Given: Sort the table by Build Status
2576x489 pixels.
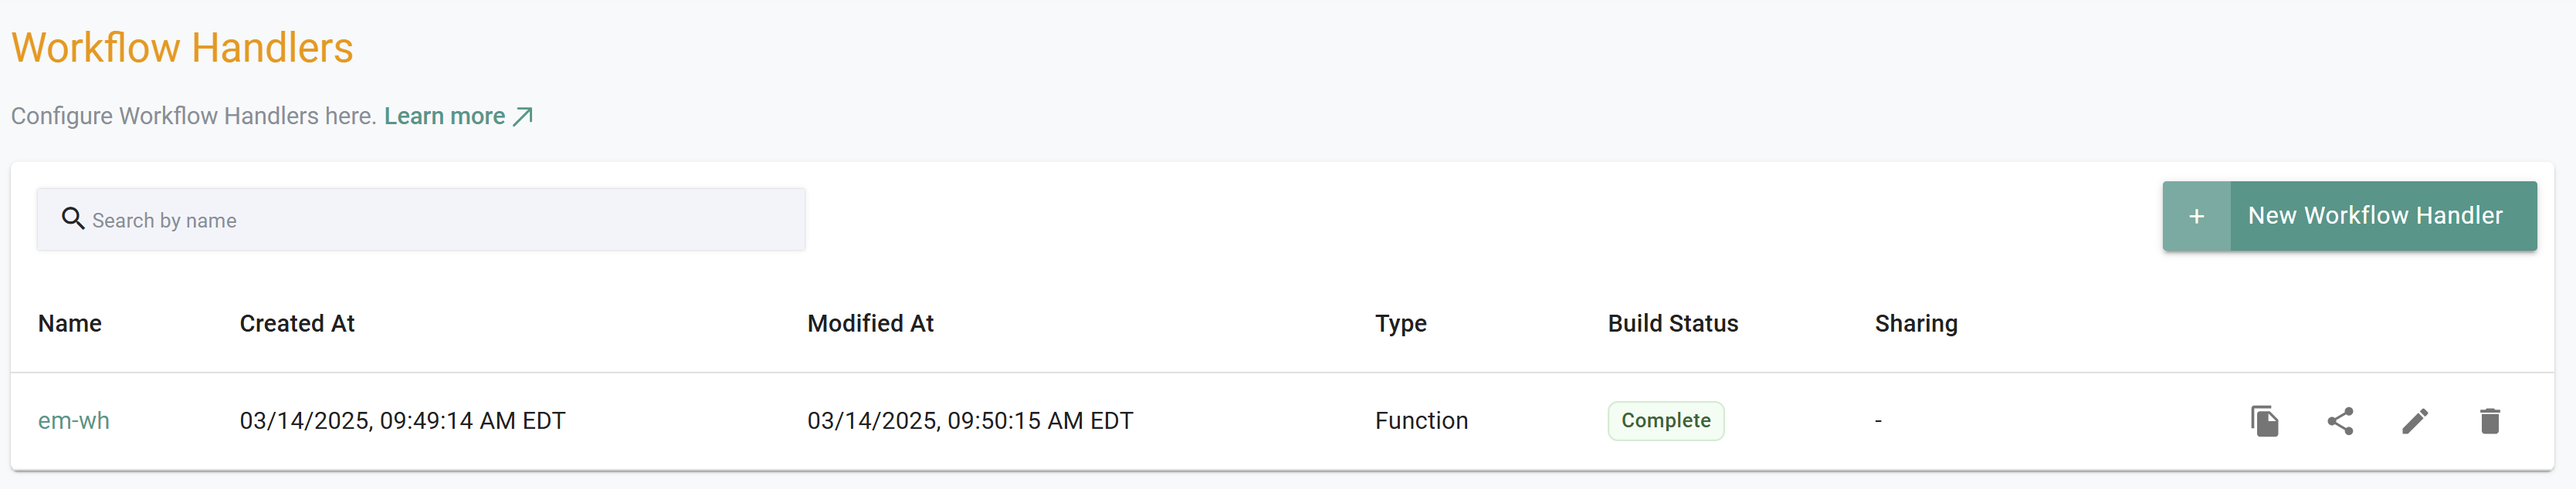Looking at the screenshot, I should coord(1672,323).
